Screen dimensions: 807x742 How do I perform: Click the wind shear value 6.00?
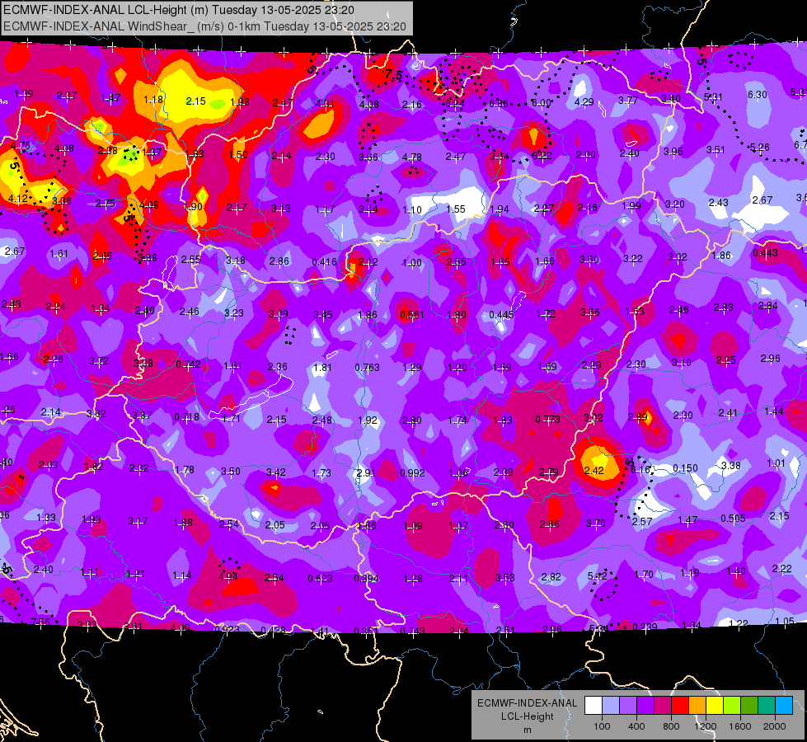tap(541, 103)
